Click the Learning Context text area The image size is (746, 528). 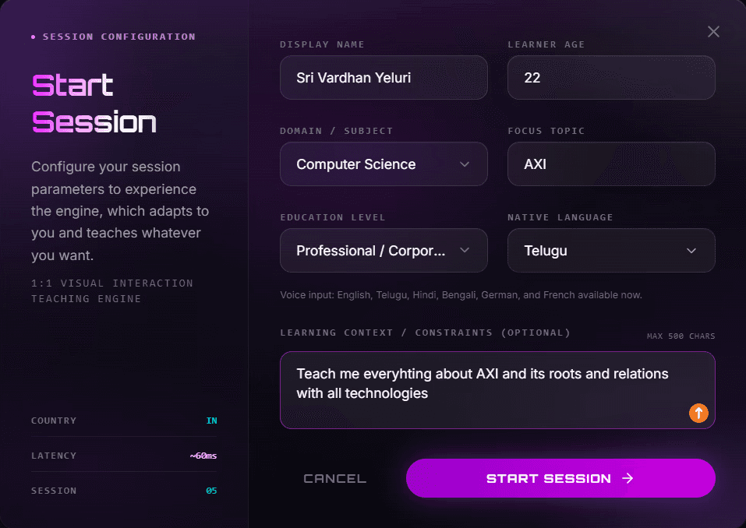497,388
